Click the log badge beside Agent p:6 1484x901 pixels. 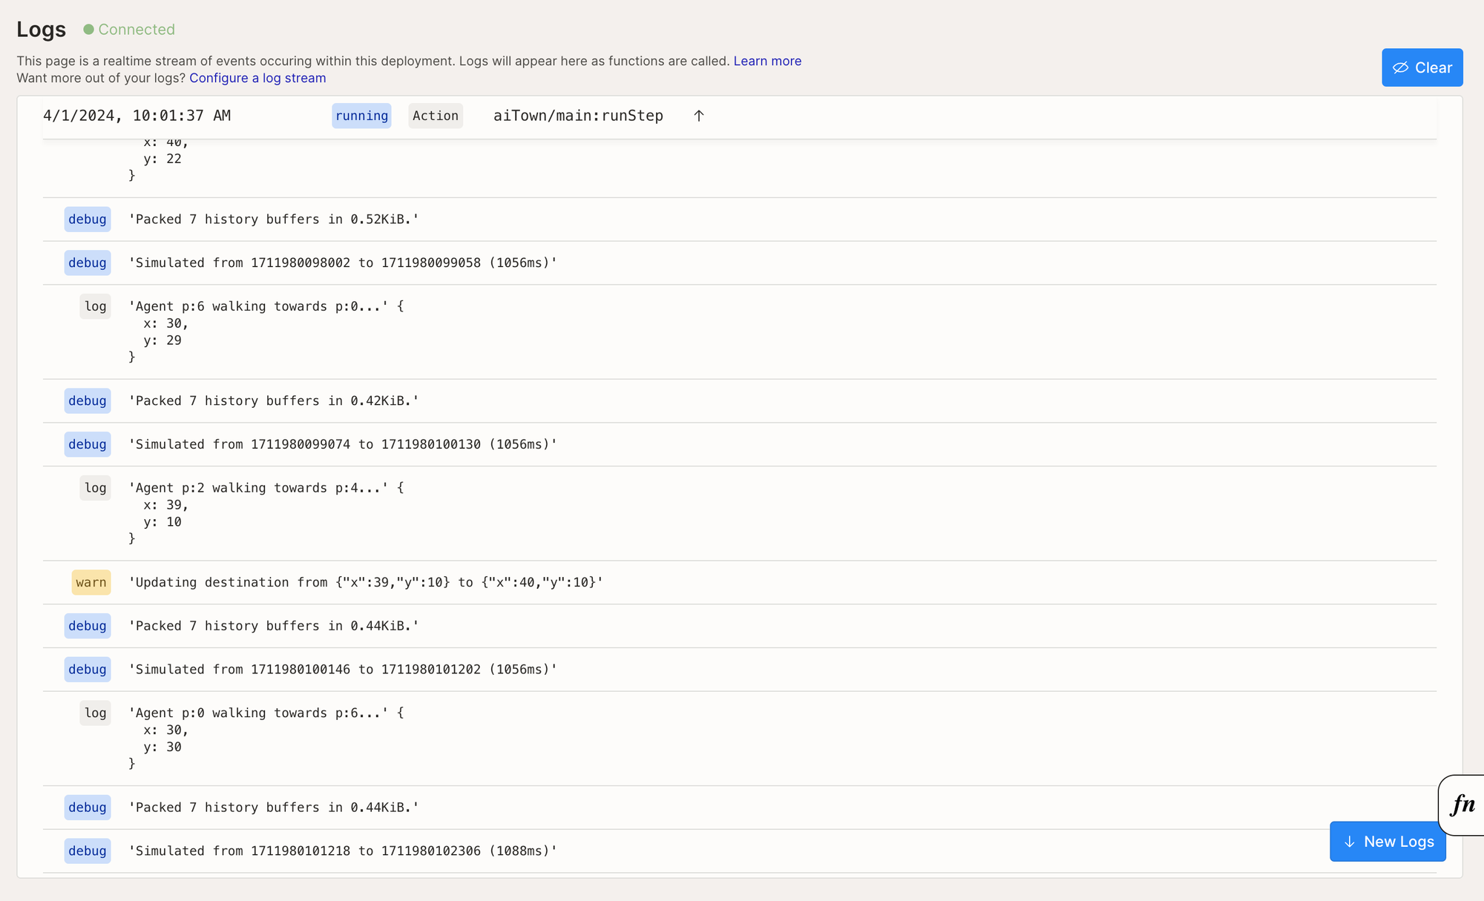[95, 306]
